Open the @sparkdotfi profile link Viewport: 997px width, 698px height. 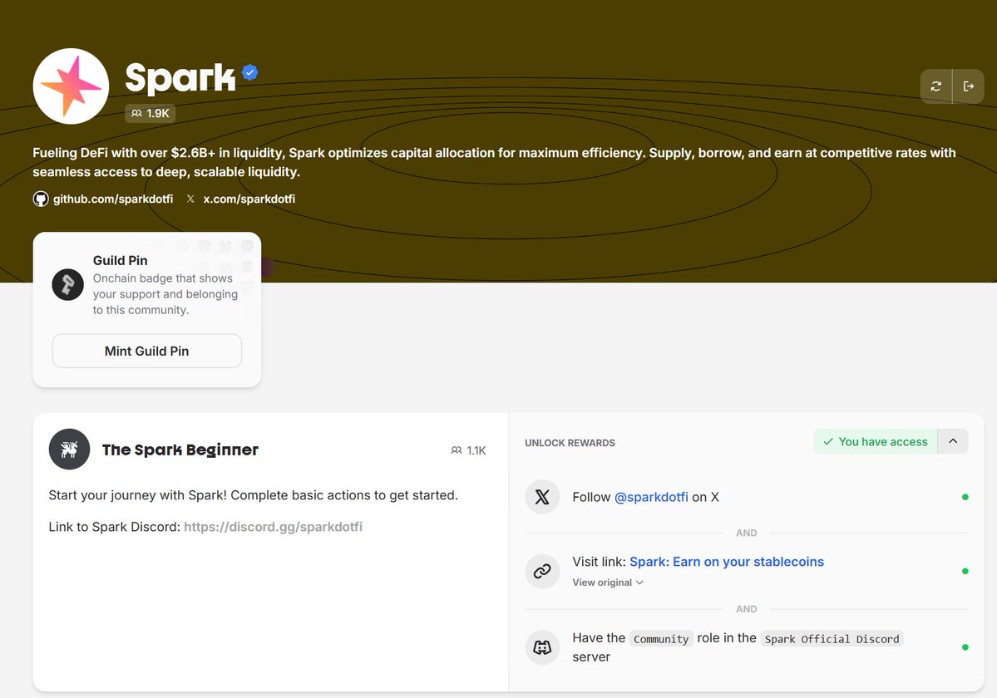click(651, 497)
